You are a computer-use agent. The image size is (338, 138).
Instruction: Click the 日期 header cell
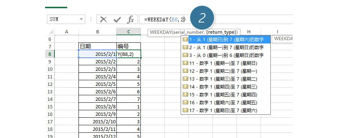coord(98,46)
